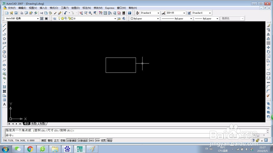
Task: Click the Windows Start button
Action: click(x=5, y=149)
